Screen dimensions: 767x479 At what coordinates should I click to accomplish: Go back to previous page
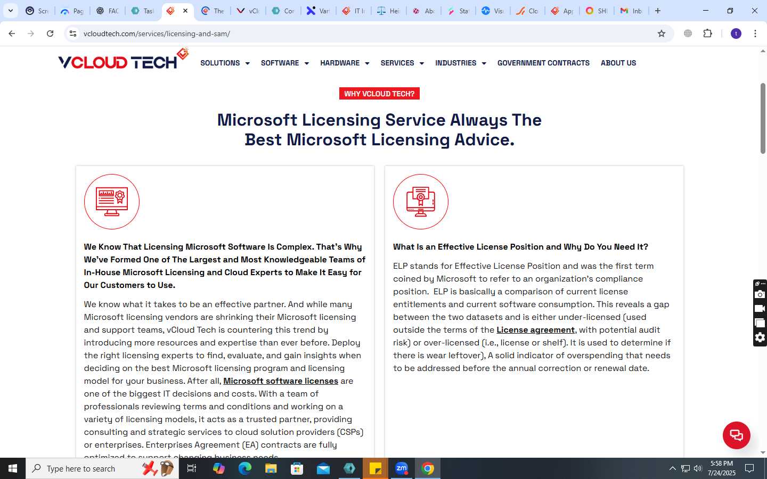12,34
